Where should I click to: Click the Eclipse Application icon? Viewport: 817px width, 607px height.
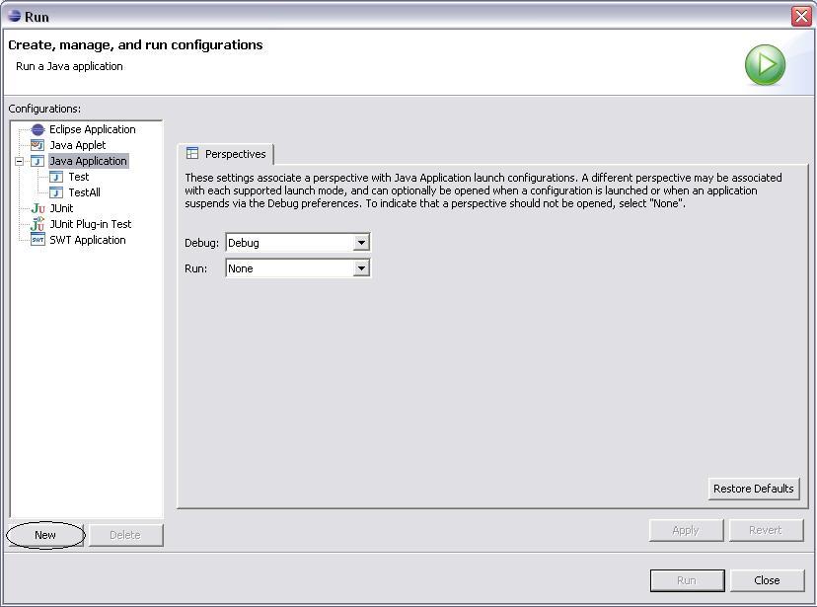pyautogui.click(x=37, y=129)
